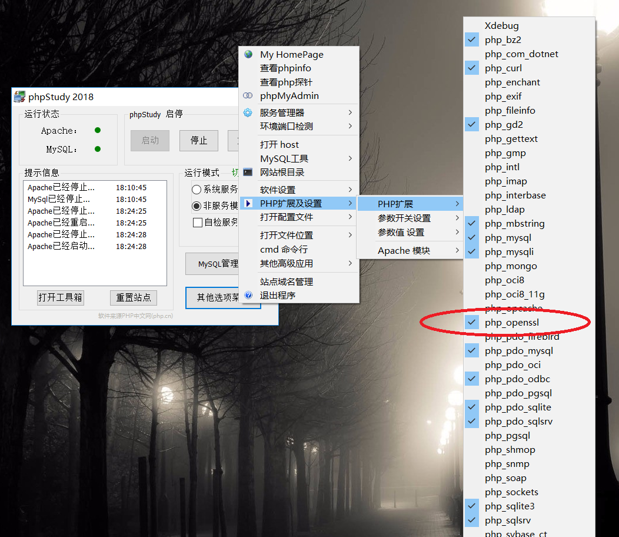Expand the 打开配置文件 submenu
This screenshot has height=537, width=619.
point(299,217)
